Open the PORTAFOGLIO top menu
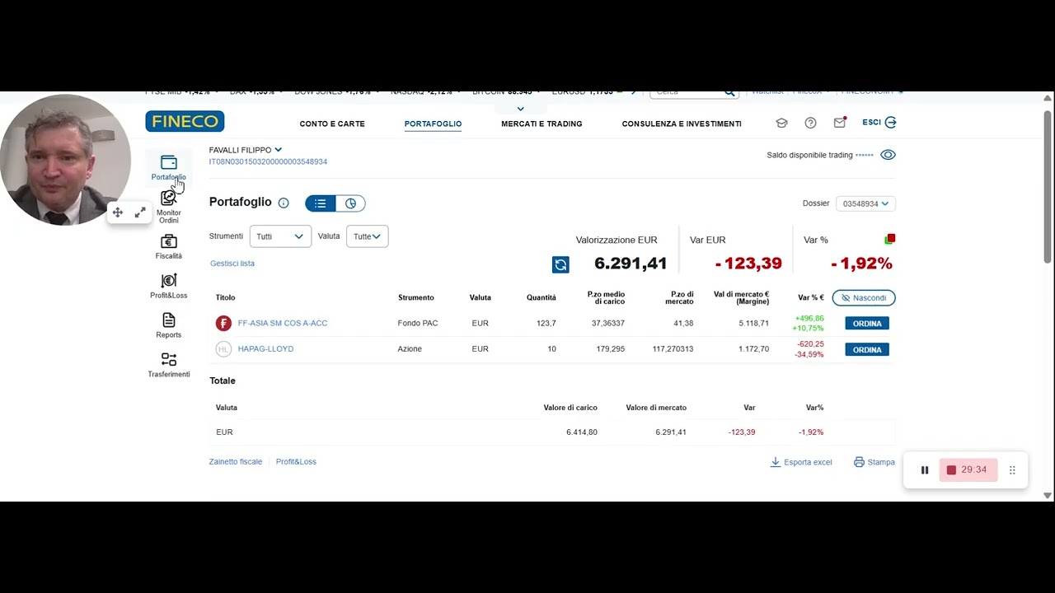This screenshot has height=593, width=1055. click(x=433, y=124)
